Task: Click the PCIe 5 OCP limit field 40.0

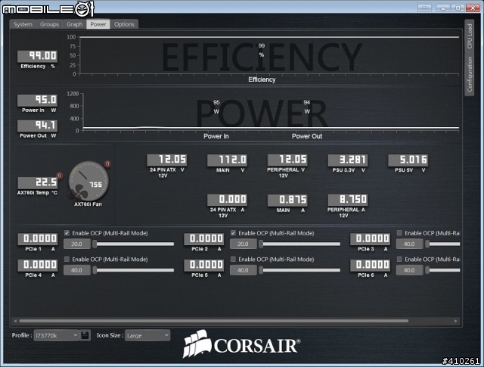Action: tap(244, 270)
